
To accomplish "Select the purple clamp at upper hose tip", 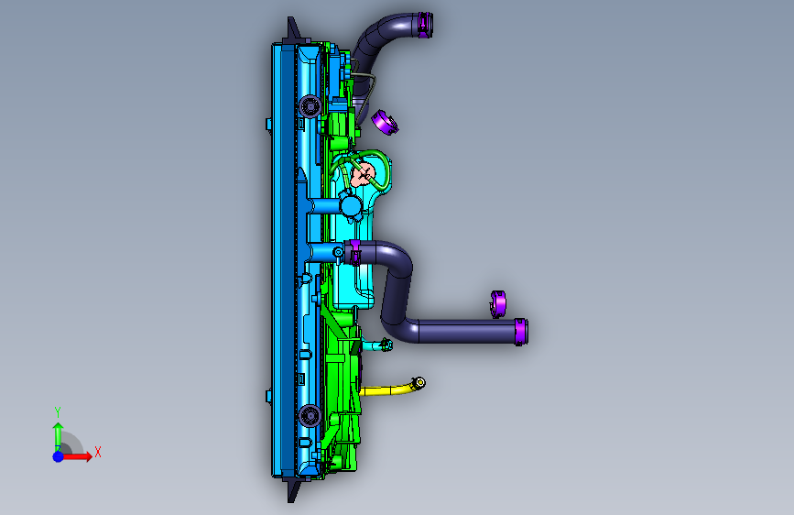I will (425, 25).
